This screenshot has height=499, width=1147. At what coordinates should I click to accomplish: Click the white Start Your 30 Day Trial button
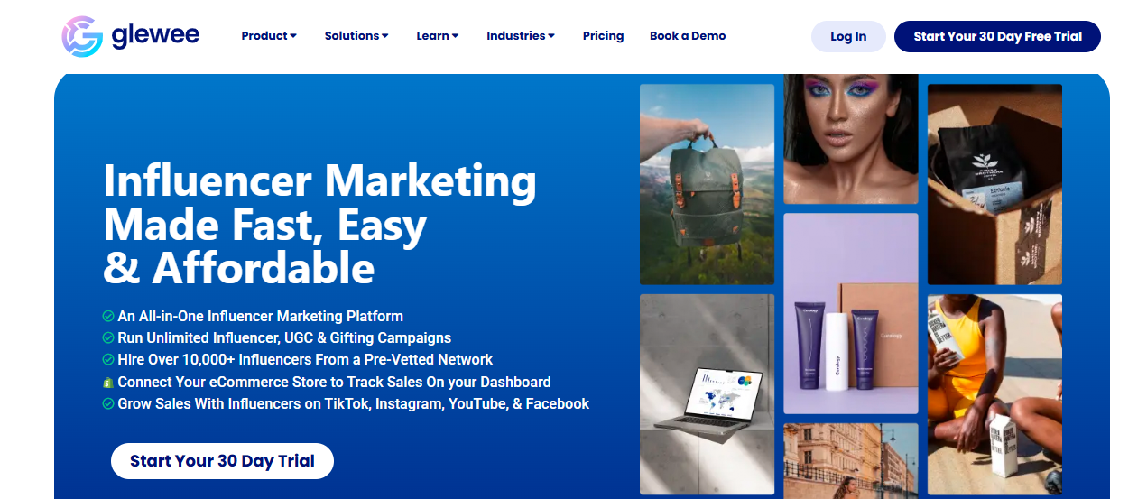pyautogui.click(x=222, y=461)
